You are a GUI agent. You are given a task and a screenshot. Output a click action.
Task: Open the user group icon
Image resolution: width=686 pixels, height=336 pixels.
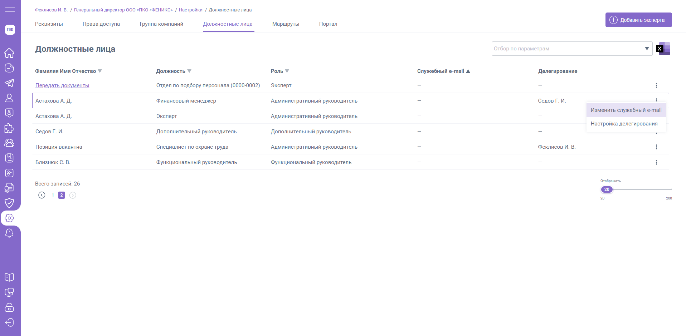tap(9, 143)
